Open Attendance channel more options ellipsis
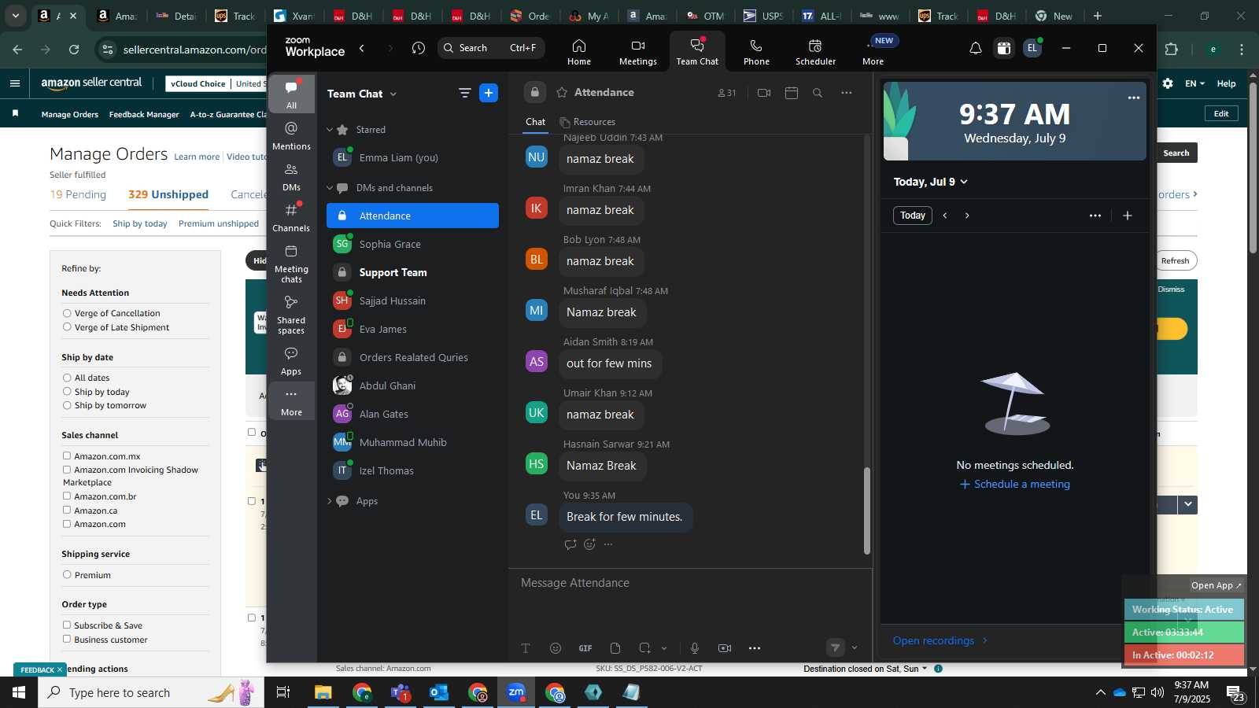1259x708 pixels. tap(846, 93)
